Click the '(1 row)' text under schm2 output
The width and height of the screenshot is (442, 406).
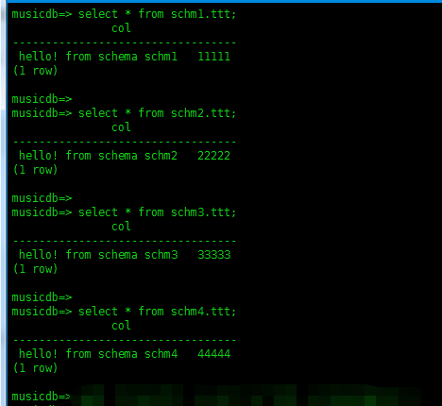click(x=35, y=170)
